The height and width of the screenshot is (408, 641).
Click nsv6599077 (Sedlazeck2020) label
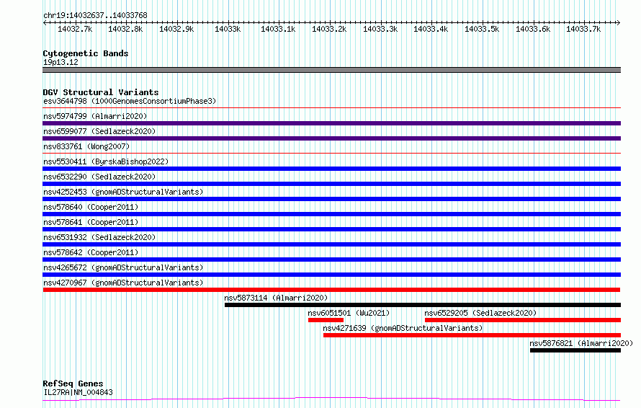(99, 131)
